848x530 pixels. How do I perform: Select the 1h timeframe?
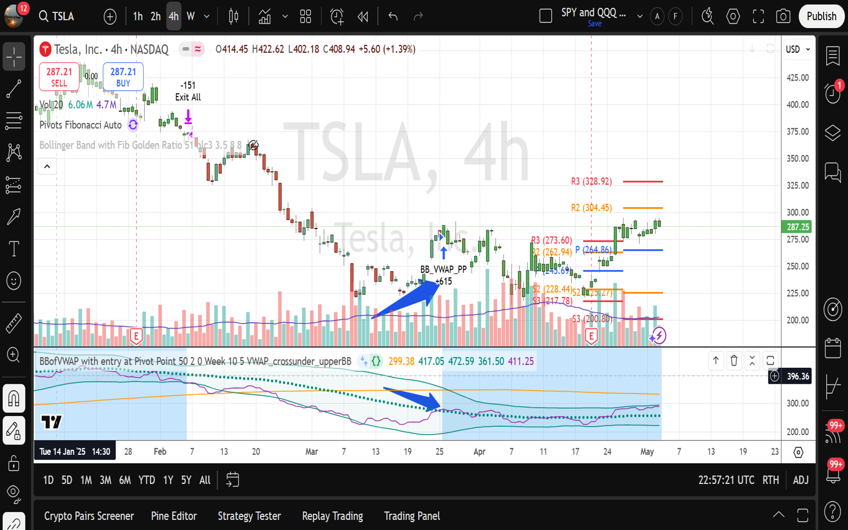[x=138, y=16]
